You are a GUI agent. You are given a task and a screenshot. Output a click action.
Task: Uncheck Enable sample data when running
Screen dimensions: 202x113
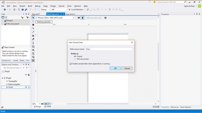[x=71, y=64]
